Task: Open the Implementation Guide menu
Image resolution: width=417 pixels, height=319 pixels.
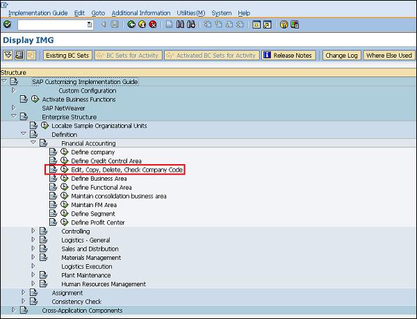Action: pyautogui.click(x=38, y=13)
